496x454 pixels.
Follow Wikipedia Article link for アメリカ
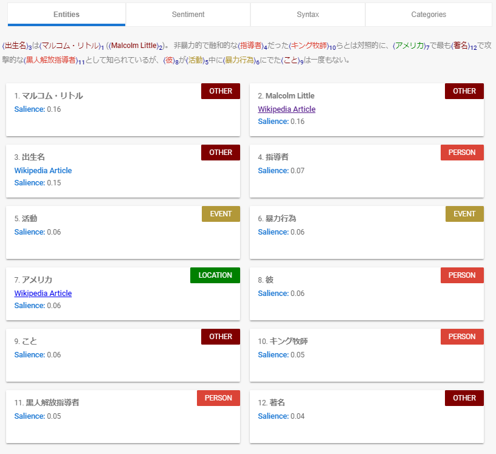coord(43,294)
